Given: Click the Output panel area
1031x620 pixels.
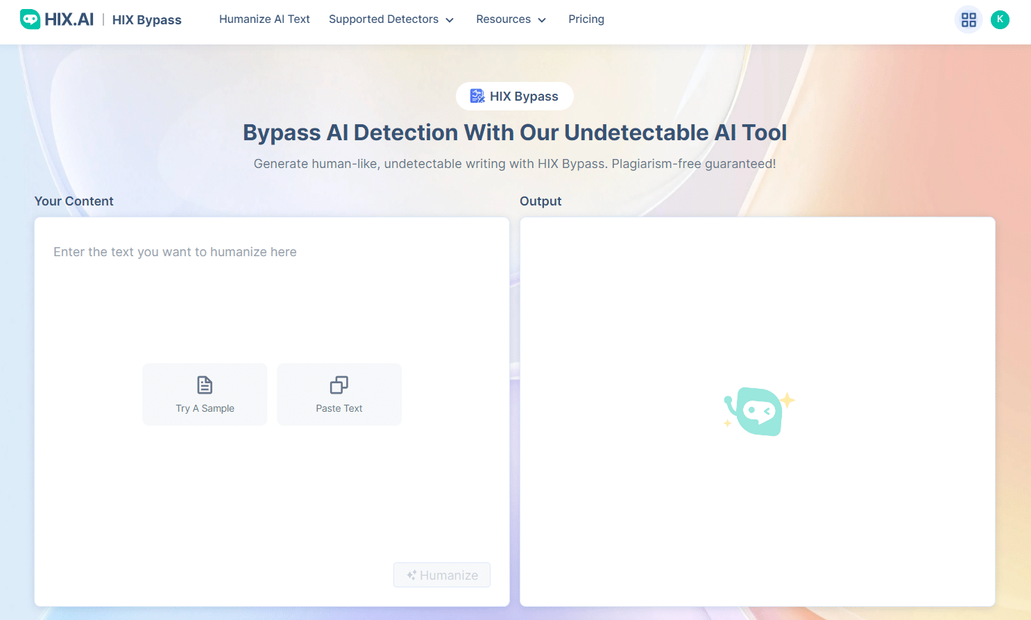Looking at the screenshot, I should tap(758, 412).
